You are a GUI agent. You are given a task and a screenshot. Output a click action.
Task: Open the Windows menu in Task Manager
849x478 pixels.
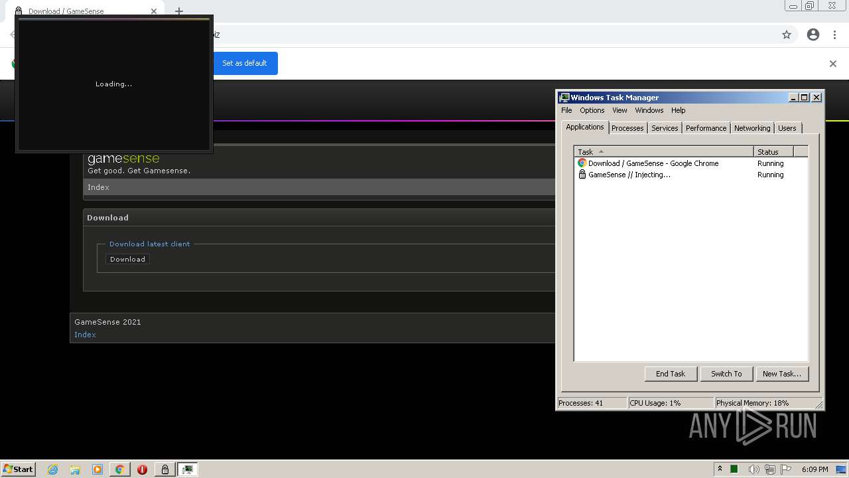649,110
